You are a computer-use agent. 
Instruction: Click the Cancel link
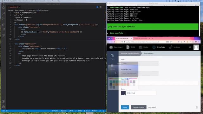click(153, 107)
